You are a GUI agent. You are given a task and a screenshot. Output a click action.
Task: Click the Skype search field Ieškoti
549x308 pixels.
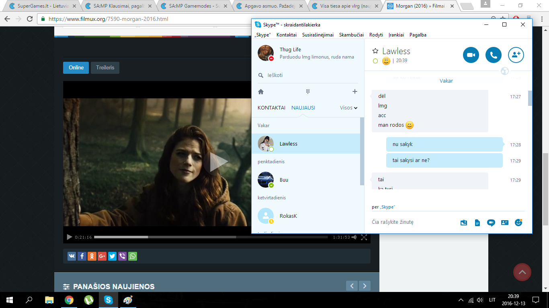click(x=307, y=75)
